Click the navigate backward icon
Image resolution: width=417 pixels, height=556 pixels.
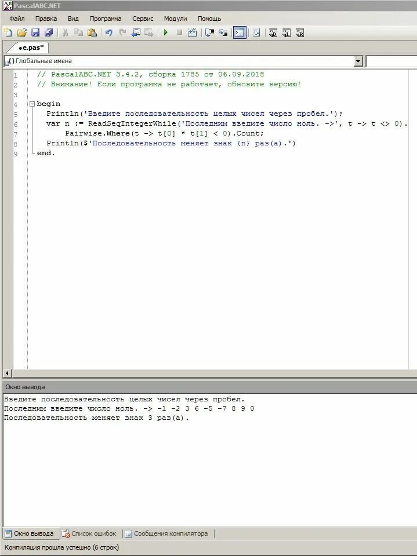[x=136, y=32]
